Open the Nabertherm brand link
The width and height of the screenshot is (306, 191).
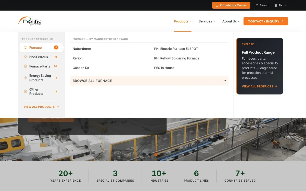(x=82, y=49)
